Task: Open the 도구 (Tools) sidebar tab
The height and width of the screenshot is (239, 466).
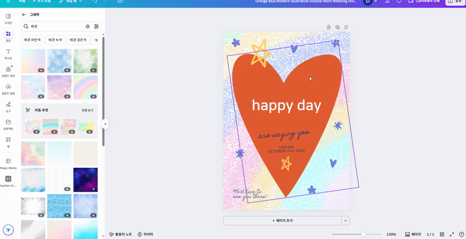Action: click(x=8, y=107)
